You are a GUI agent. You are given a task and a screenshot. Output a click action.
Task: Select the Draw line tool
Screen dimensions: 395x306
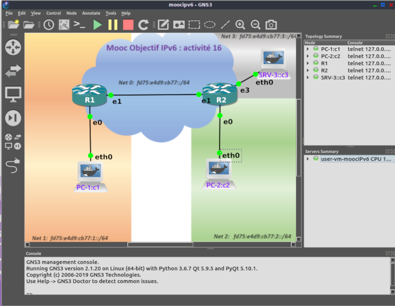point(225,25)
